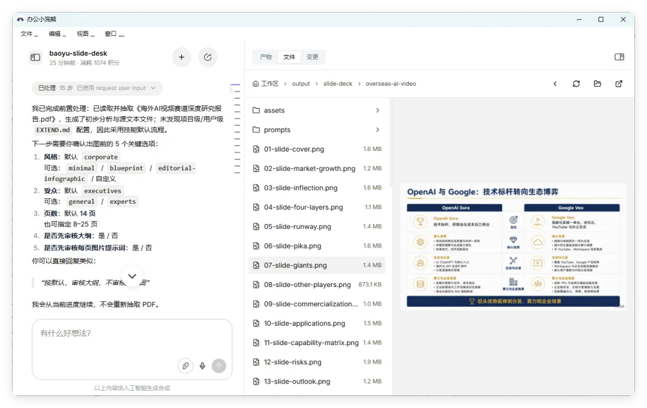Open the 文件 menu
Viewport: 647px width, 408px height.
pyautogui.click(x=29, y=34)
